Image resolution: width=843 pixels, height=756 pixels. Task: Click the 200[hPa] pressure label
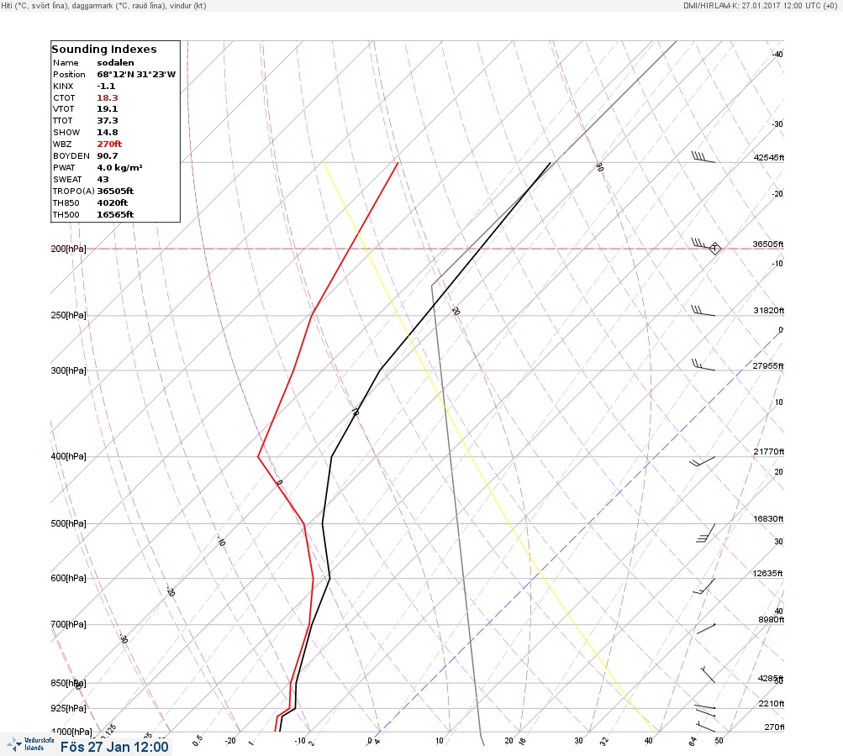pyautogui.click(x=68, y=249)
